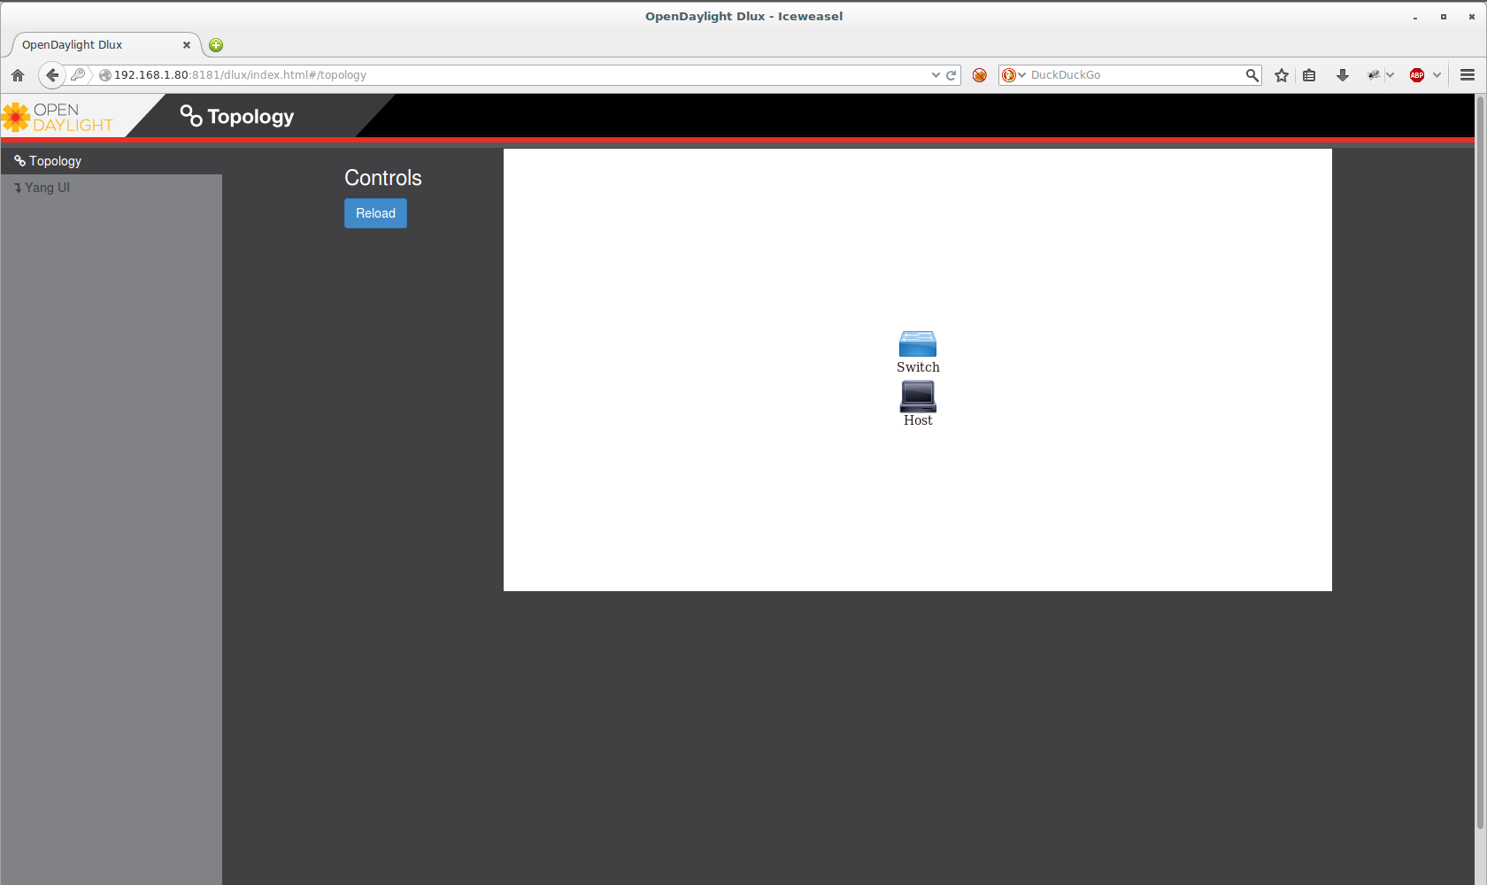Close the OpenDaylight Dlux tab
This screenshot has height=885, width=1487.
[x=187, y=45]
